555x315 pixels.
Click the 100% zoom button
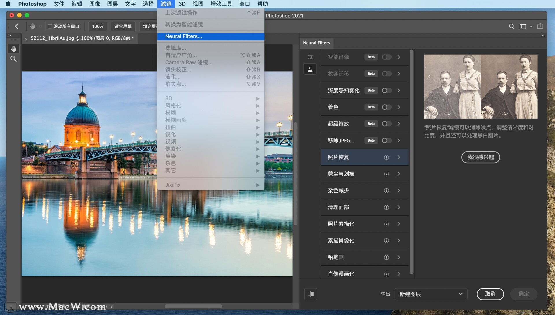tap(98, 26)
